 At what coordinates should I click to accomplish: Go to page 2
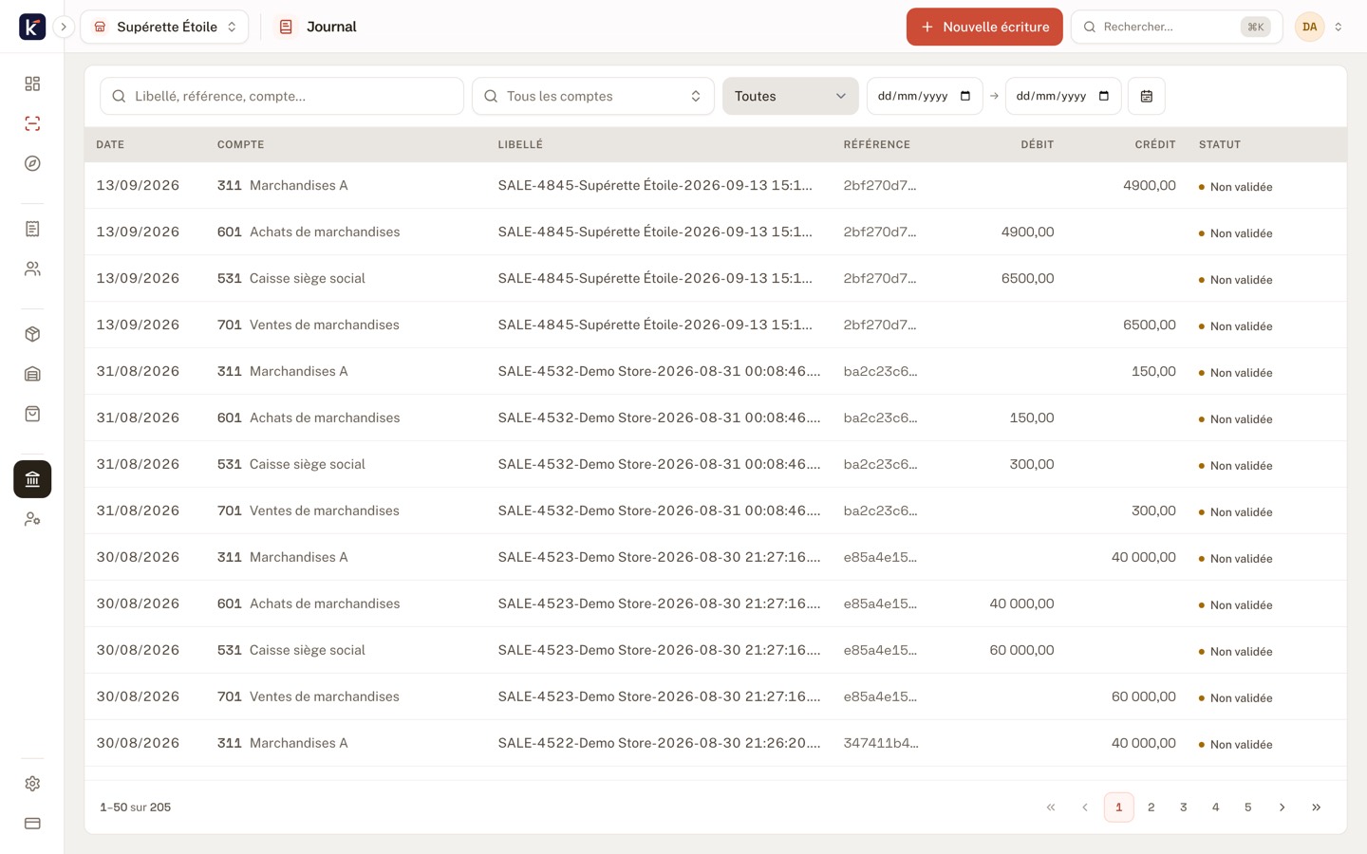[1152, 808]
